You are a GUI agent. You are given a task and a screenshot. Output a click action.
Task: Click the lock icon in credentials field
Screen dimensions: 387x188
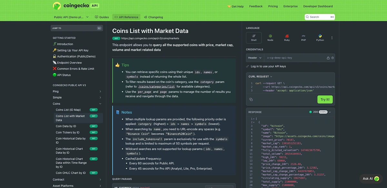[328, 58]
